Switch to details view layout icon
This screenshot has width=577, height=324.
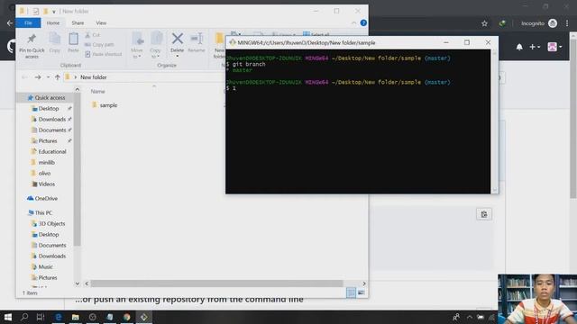pyautogui.click(x=351, y=292)
